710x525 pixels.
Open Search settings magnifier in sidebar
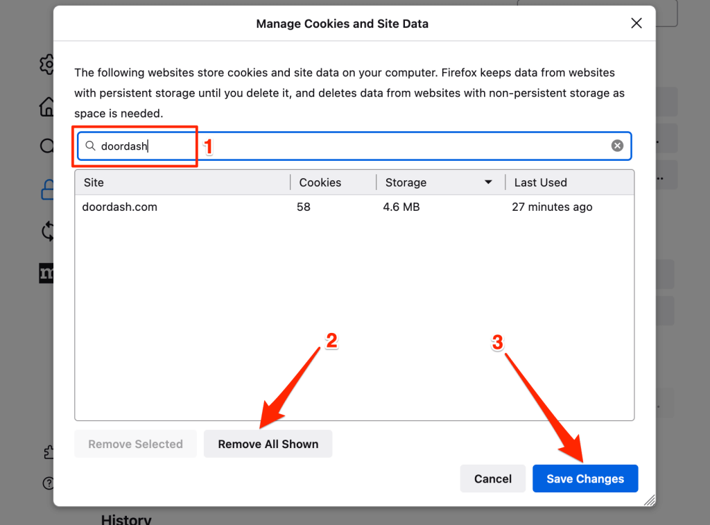click(x=46, y=146)
